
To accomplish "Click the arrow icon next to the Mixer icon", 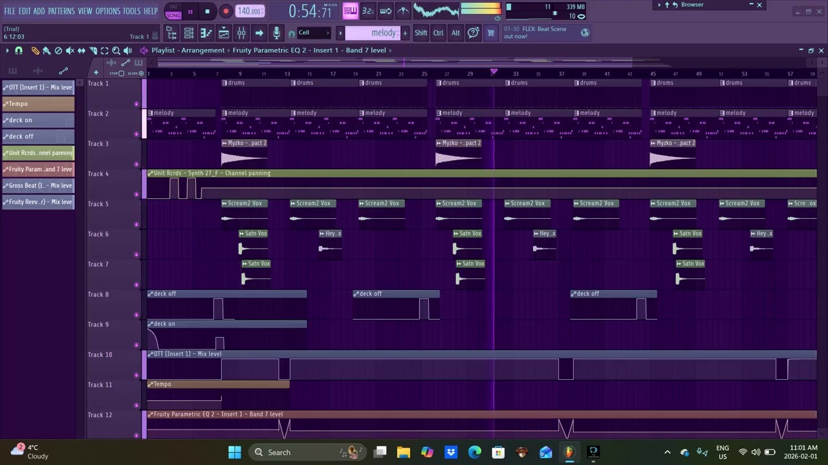I will click(x=259, y=32).
